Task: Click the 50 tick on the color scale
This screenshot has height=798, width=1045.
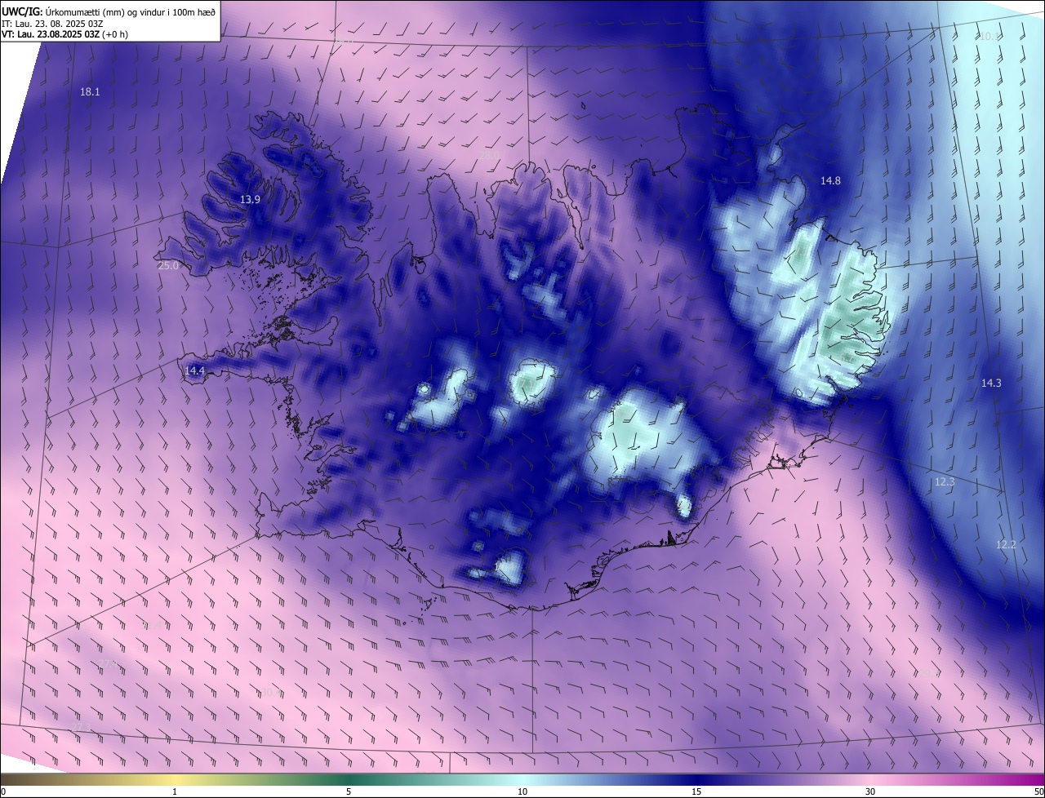Action: [1038, 791]
